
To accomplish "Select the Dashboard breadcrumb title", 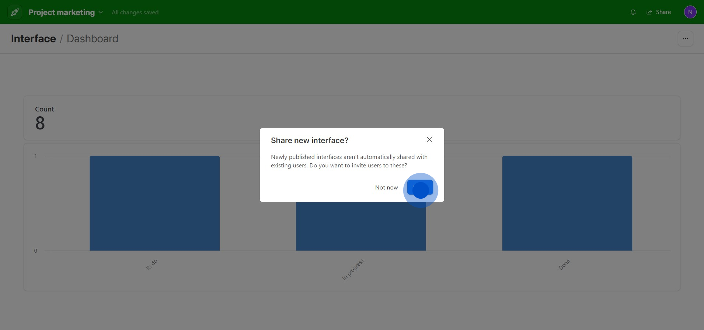I will coord(92,39).
